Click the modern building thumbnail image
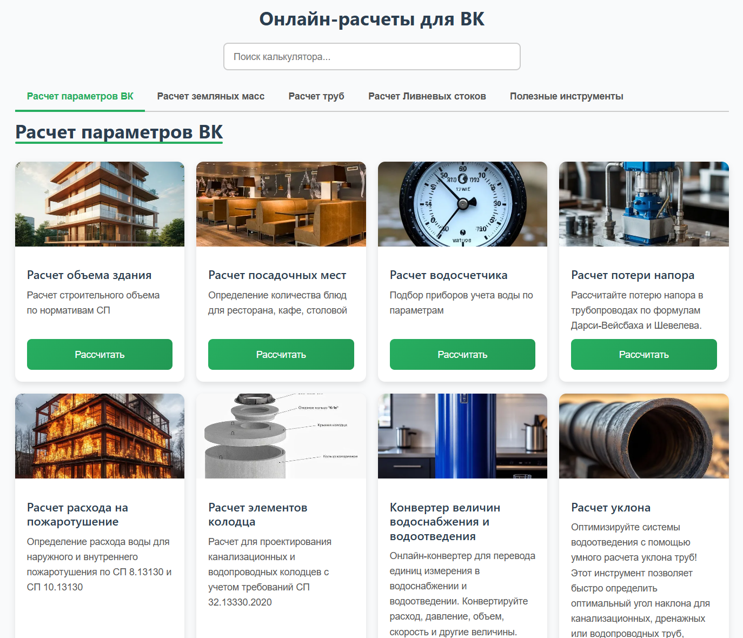The height and width of the screenshot is (638, 743). [x=99, y=204]
